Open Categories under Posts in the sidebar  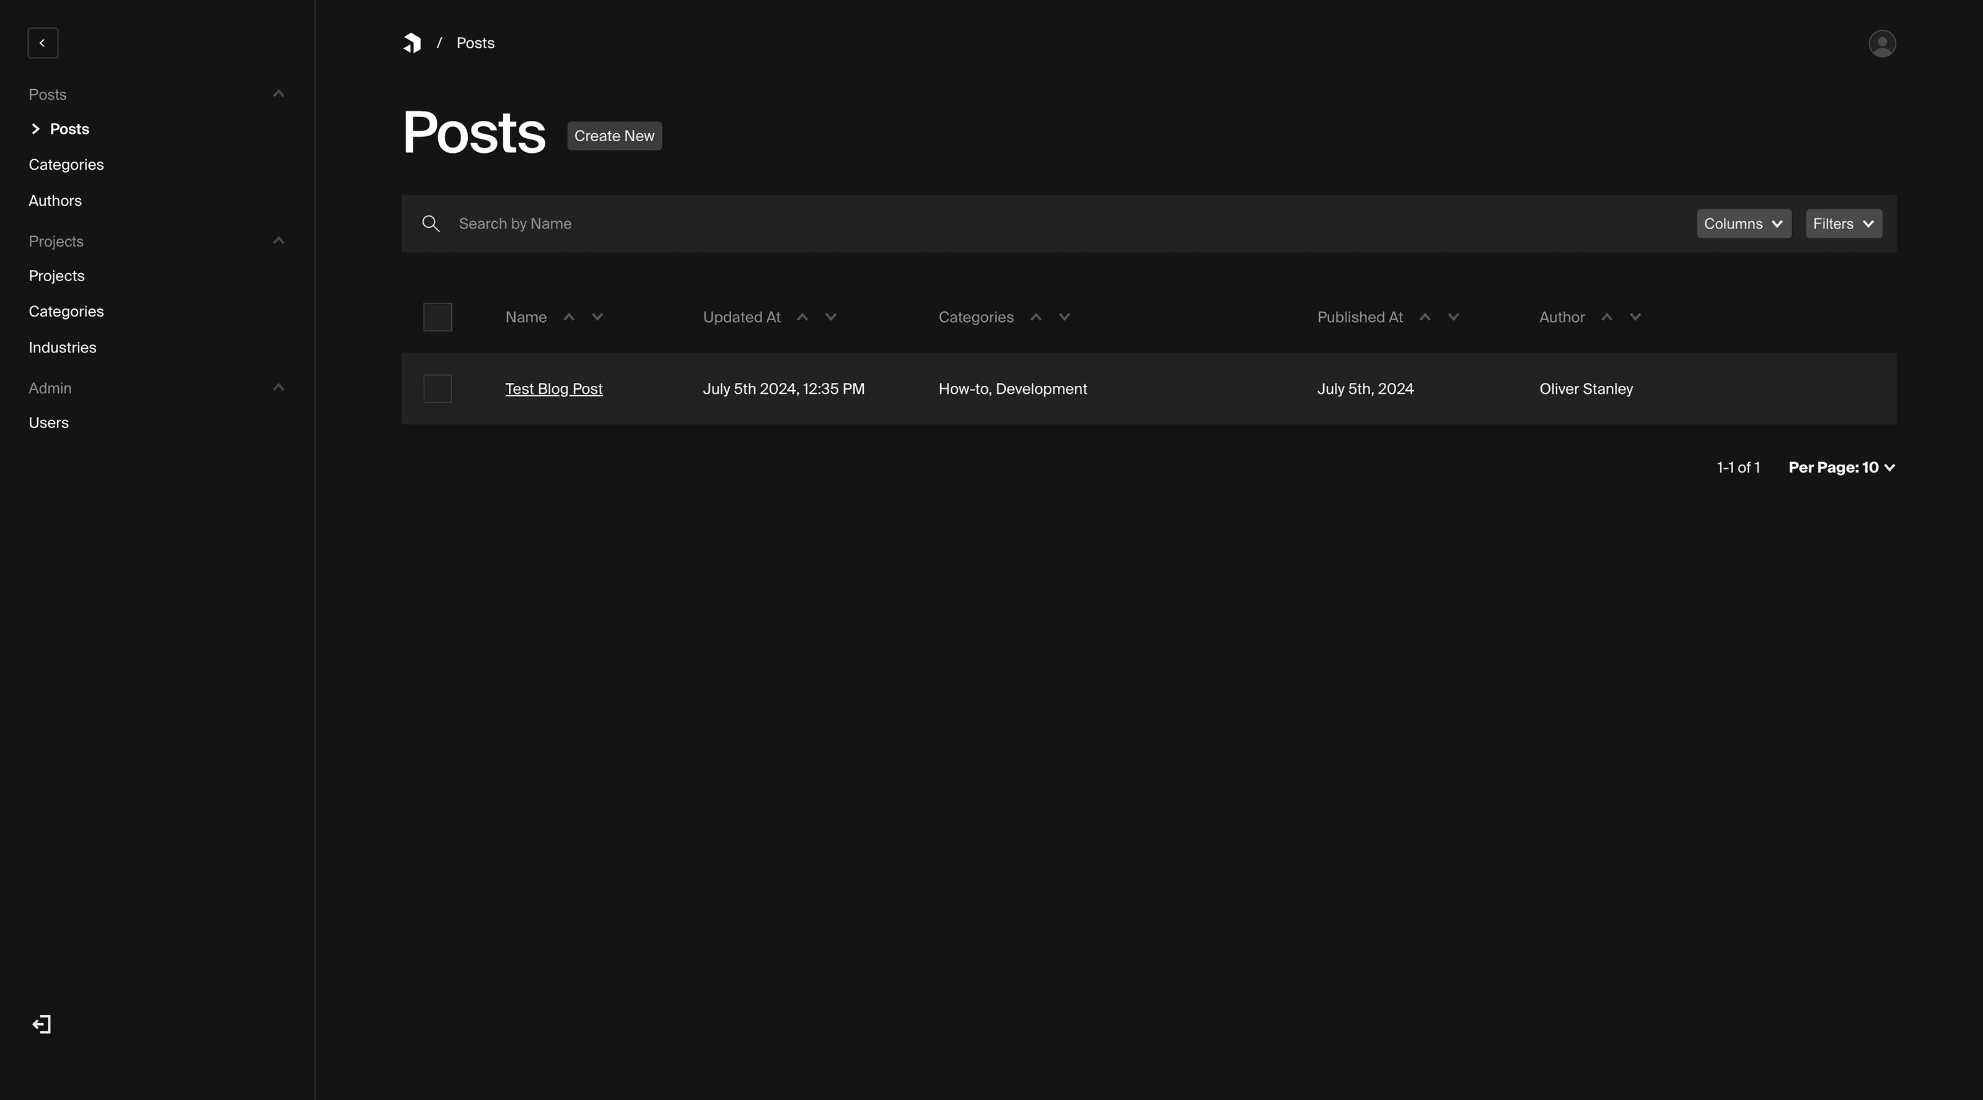pos(66,164)
